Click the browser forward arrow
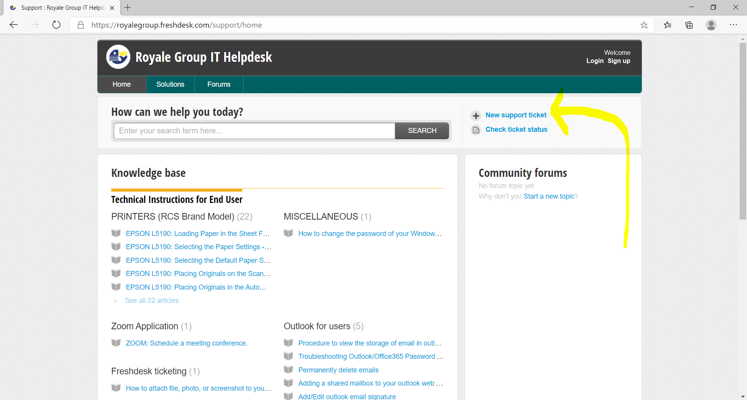This screenshot has width=747, height=400. [35, 25]
